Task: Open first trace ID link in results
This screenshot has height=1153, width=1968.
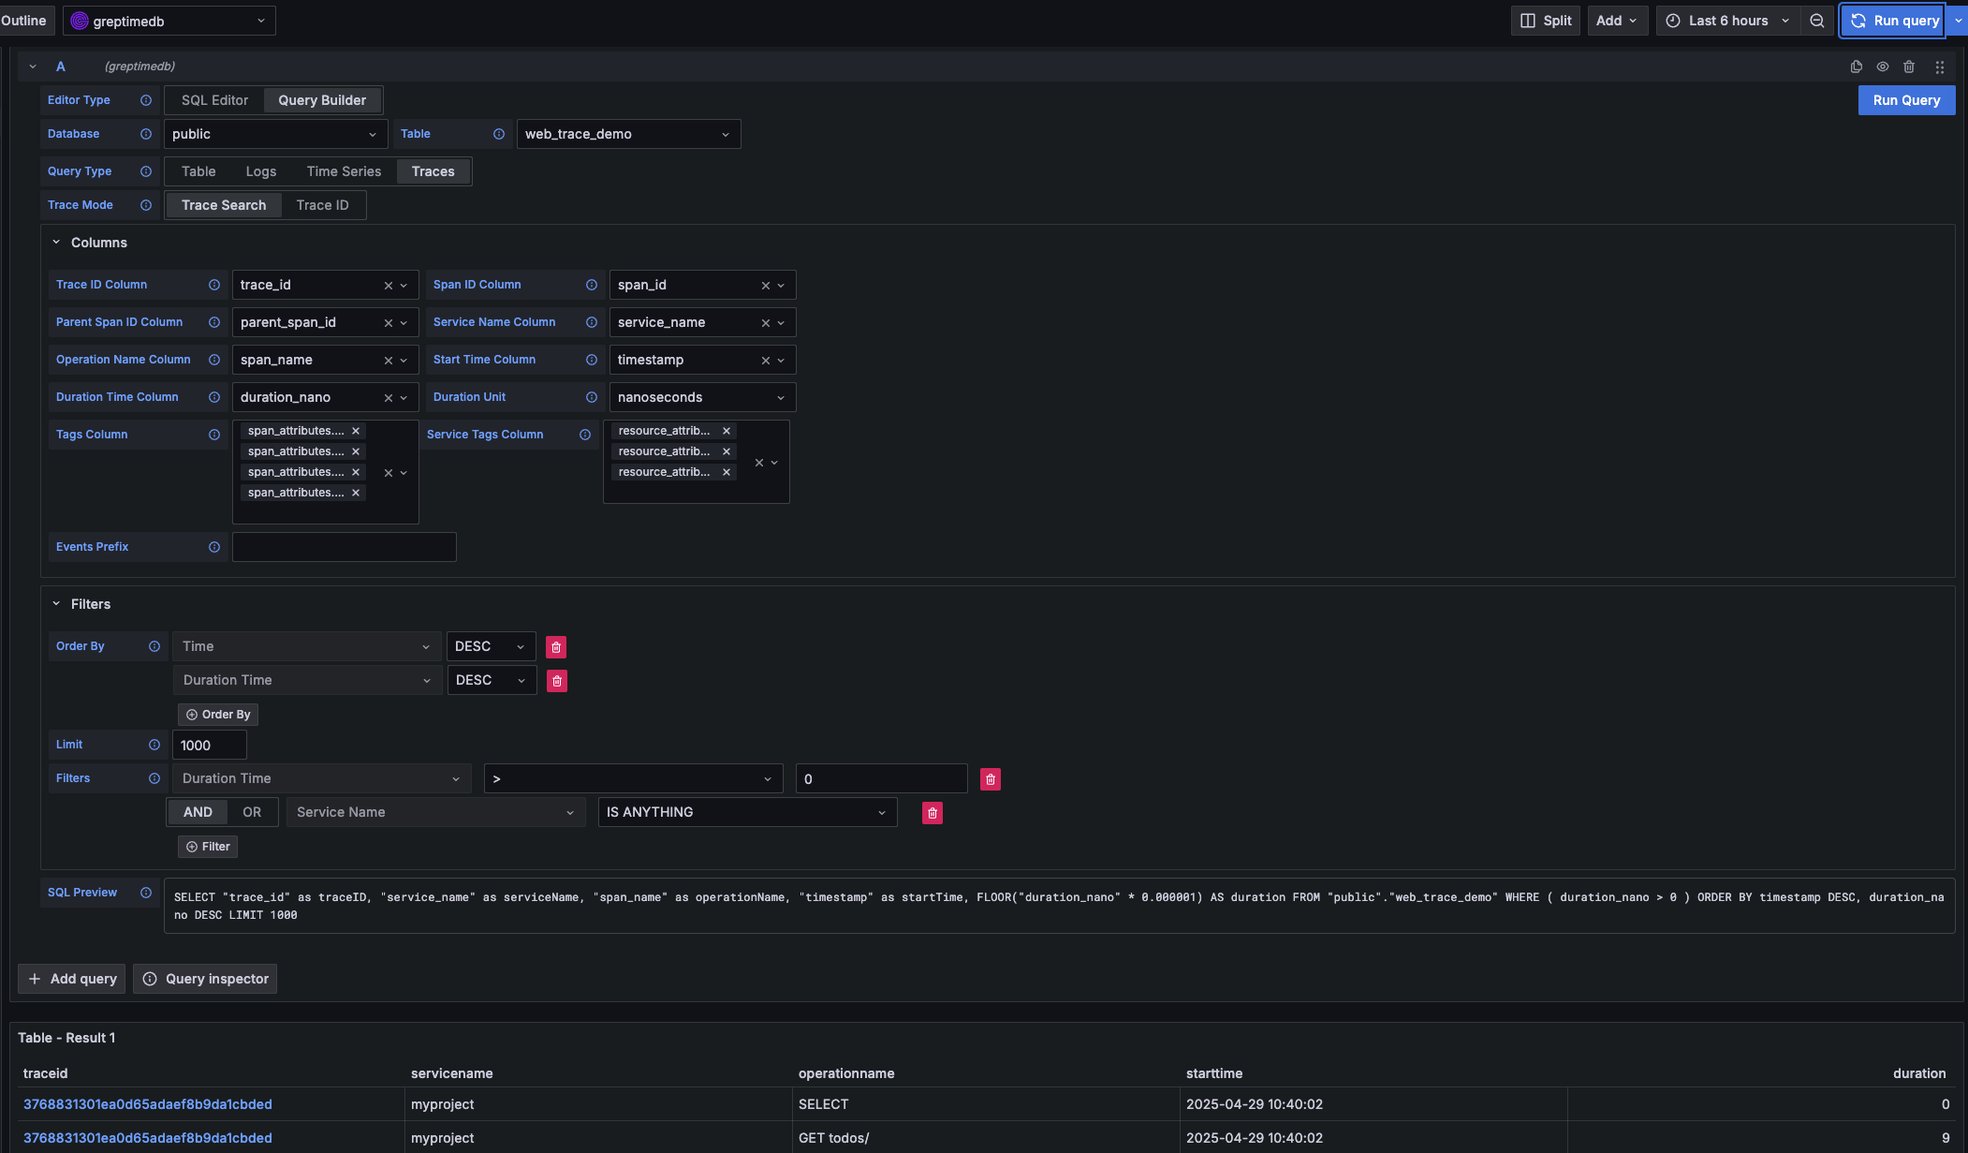Action: (148, 1104)
